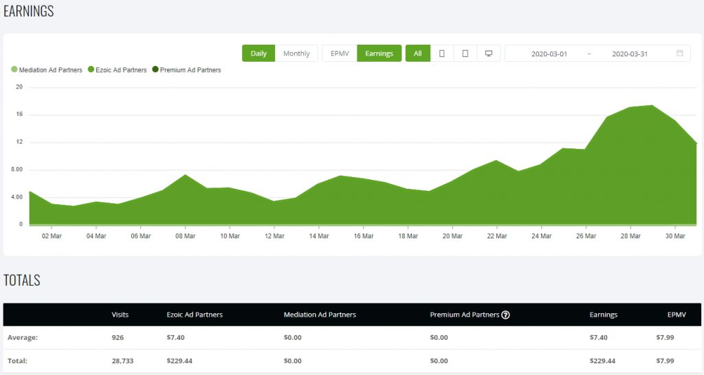Image resolution: width=704 pixels, height=375 pixels.
Task: Select total Ezoic earnings $229.44
Action: coord(179,361)
